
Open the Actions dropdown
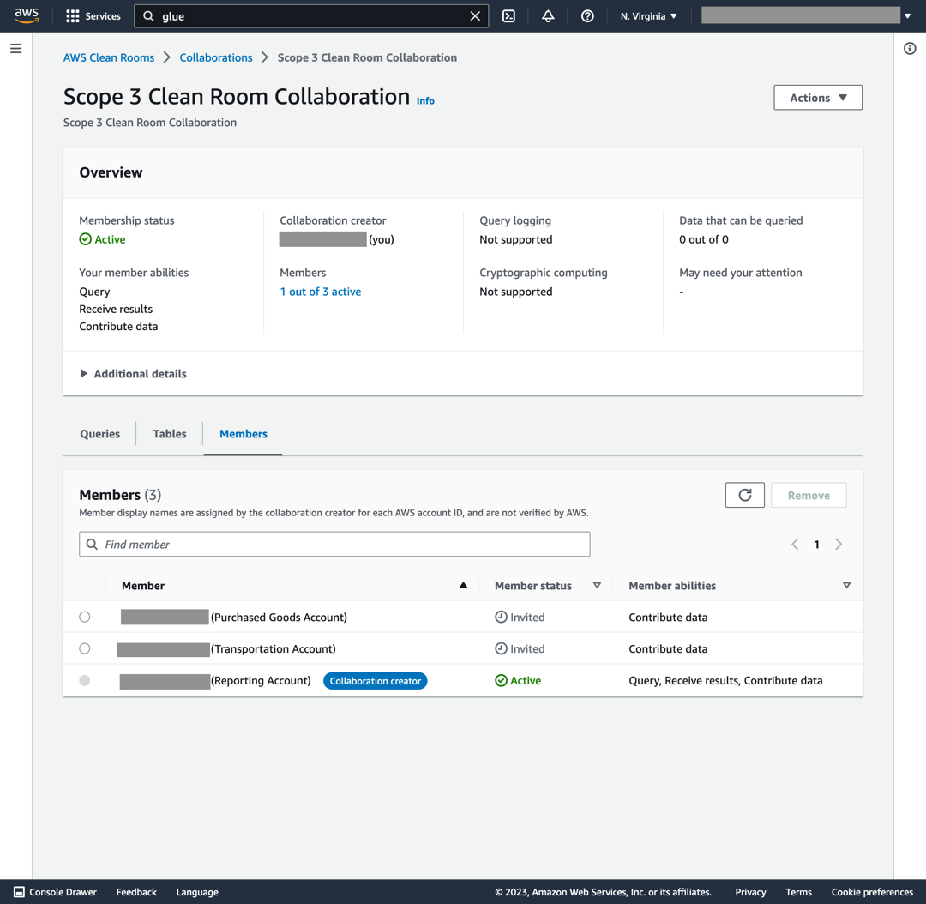[817, 97]
